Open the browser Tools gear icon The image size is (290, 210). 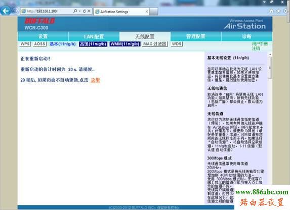285,11
